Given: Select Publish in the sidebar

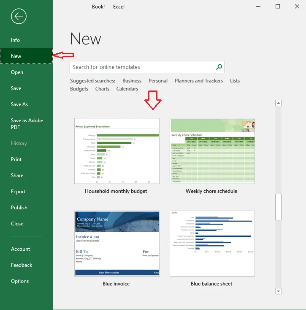Looking at the screenshot, I should pos(26,208).
